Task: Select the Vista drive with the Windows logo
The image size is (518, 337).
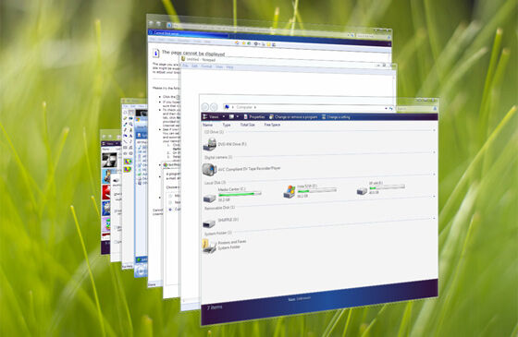Action: 290,192
